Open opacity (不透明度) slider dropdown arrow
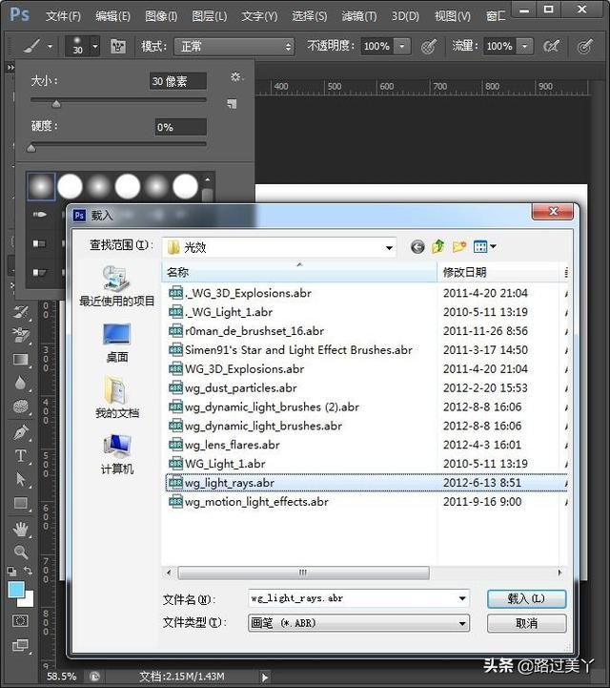The width and height of the screenshot is (610, 688). coord(402,46)
